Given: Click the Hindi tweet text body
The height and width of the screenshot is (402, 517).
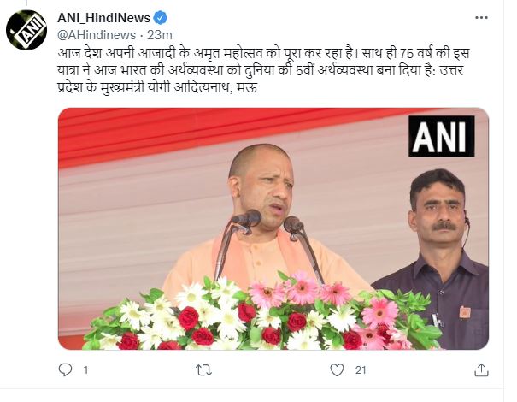Looking at the screenshot, I should [263, 71].
